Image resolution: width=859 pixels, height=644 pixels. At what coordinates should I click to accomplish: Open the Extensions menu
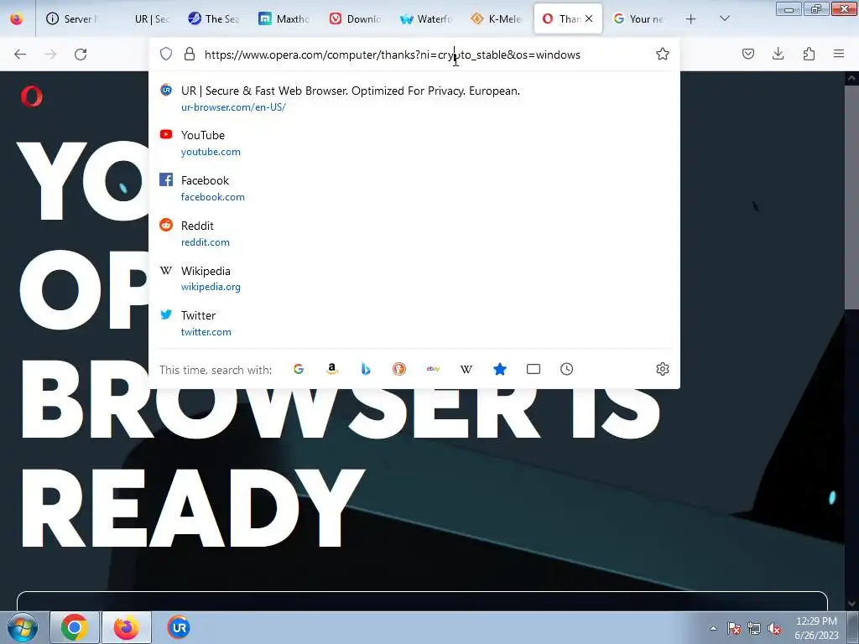[x=809, y=54]
